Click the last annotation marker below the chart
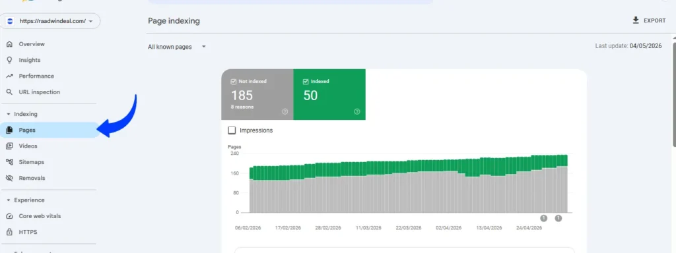 [x=558, y=218]
